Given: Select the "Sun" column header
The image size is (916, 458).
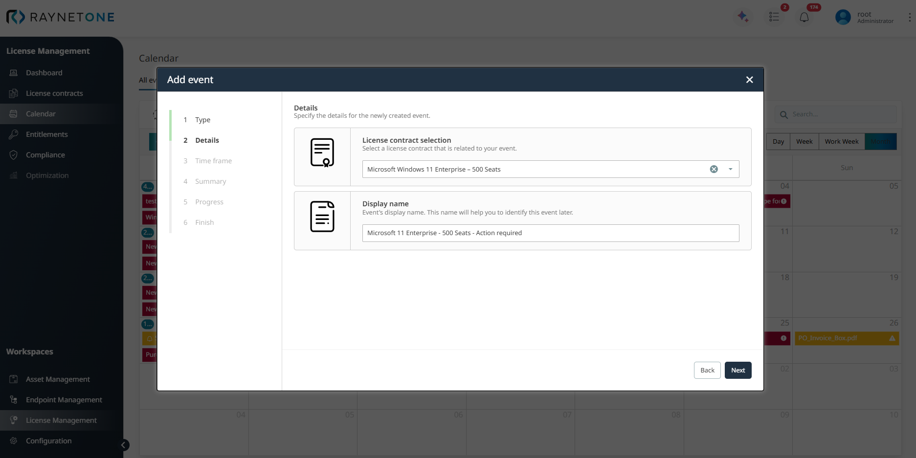Looking at the screenshot, I should coord(847,168).
